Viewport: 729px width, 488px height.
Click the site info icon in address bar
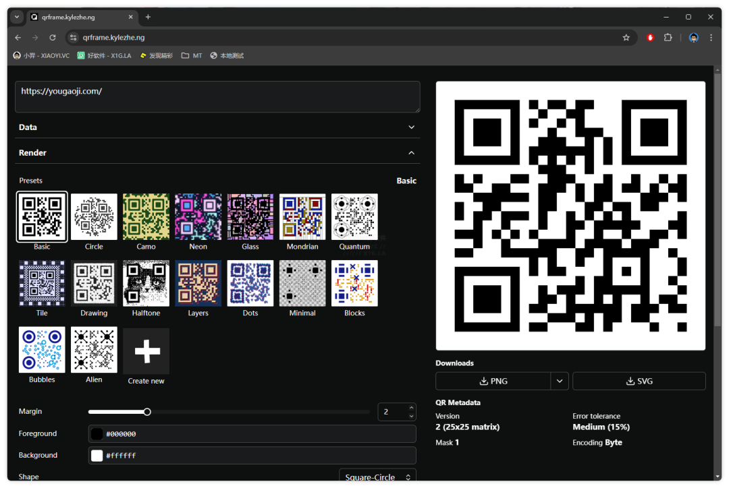pos(74,38)
